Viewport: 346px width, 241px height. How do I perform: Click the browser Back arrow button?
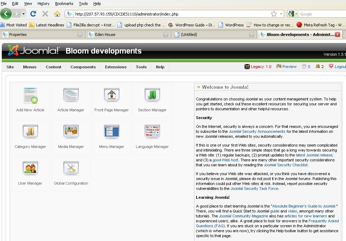(6, 14)
